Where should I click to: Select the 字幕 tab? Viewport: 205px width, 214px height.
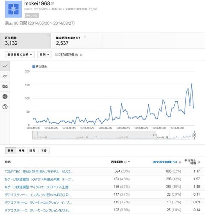pyautogui.click(x=44, y=150)
